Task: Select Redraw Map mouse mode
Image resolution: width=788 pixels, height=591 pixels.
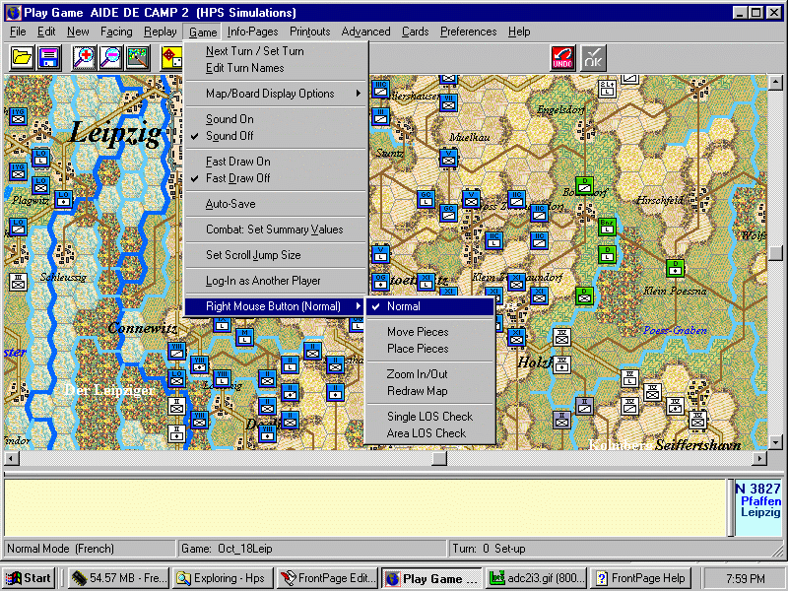Action: coord(430,390)
